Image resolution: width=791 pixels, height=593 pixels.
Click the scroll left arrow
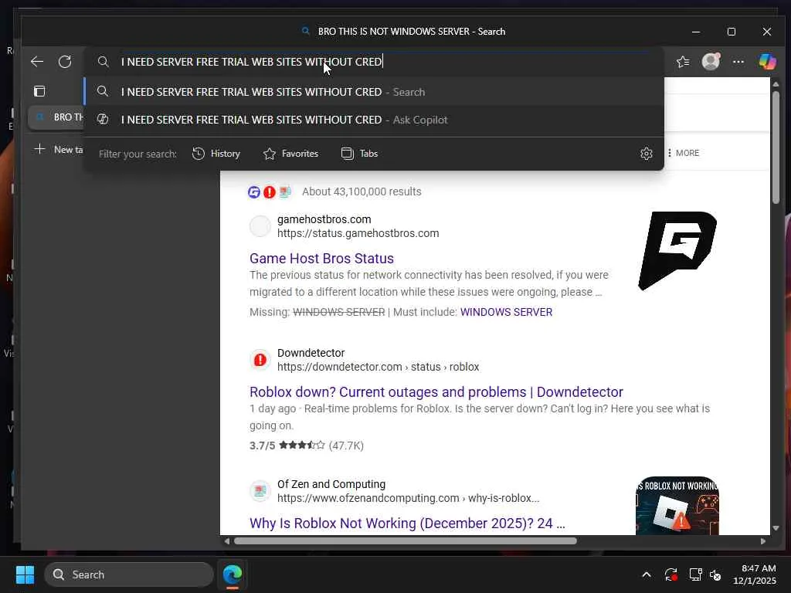pyautogui.click(x=227, y=541)
